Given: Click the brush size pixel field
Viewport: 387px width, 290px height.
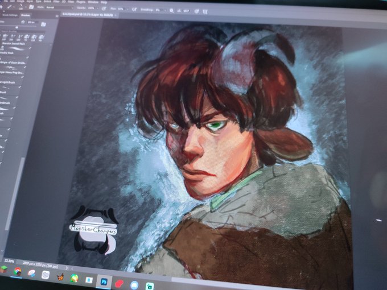Looking at the screenshot, I should pyautogui.click(x=32, y=22).
